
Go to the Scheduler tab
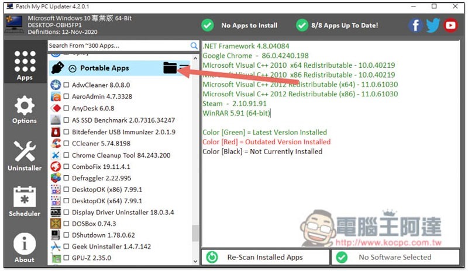click(24, 201)
